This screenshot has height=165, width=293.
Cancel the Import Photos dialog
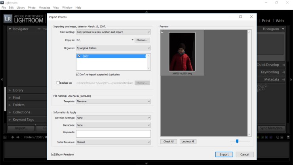245,155
